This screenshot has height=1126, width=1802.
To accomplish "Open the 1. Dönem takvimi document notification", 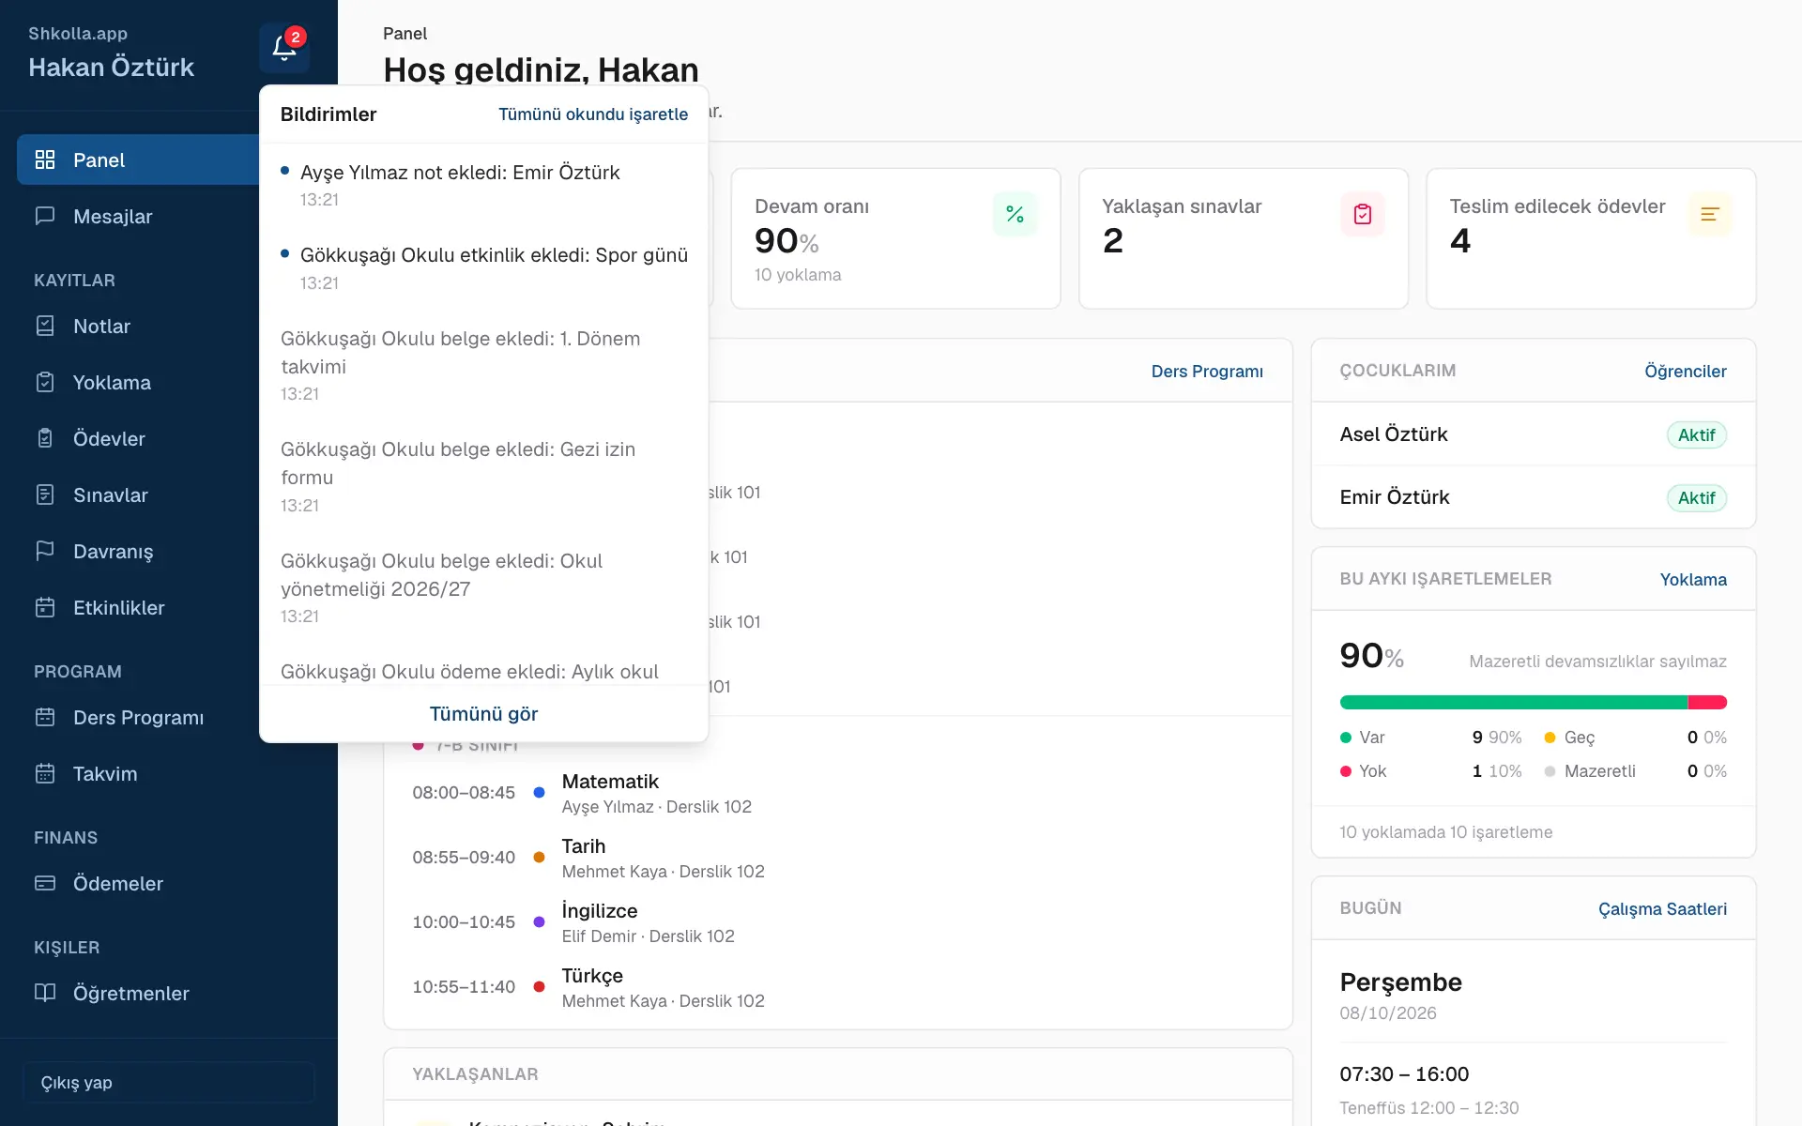I will tap(483, 366).
